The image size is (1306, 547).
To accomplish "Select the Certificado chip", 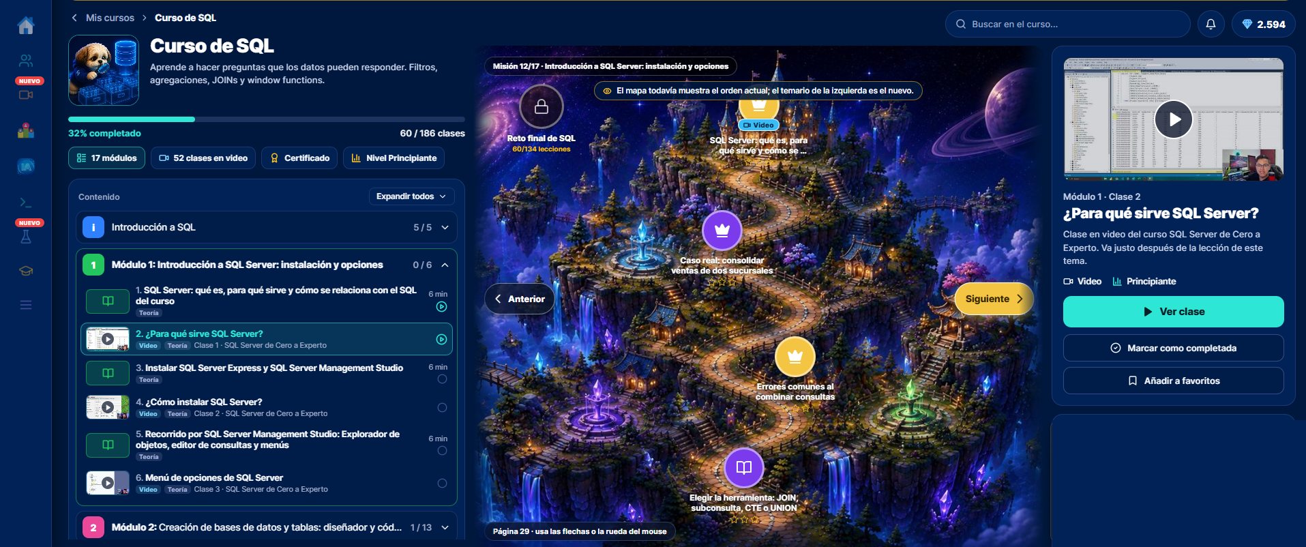I will (299, 158).
